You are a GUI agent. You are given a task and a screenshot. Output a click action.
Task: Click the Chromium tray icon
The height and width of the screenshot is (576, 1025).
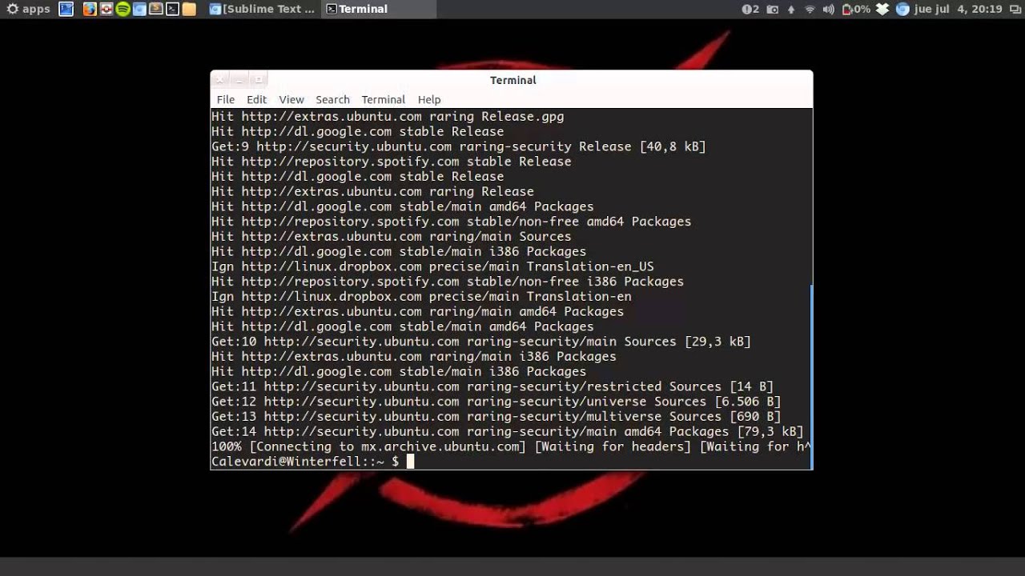[x=902, y=10]
